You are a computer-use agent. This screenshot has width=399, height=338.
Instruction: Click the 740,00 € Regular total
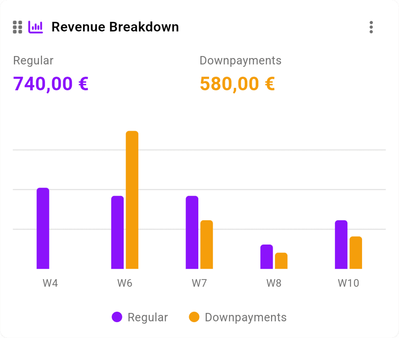coord(50,84)
